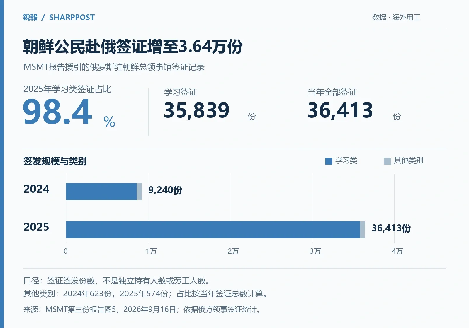Click the 2025年学习类签证占比 label
This screenshot has height=328, width=469.
click(x=67, y=89)
